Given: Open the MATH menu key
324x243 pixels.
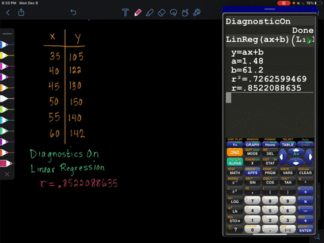Looking at the screenshot, I should (235, 172).
